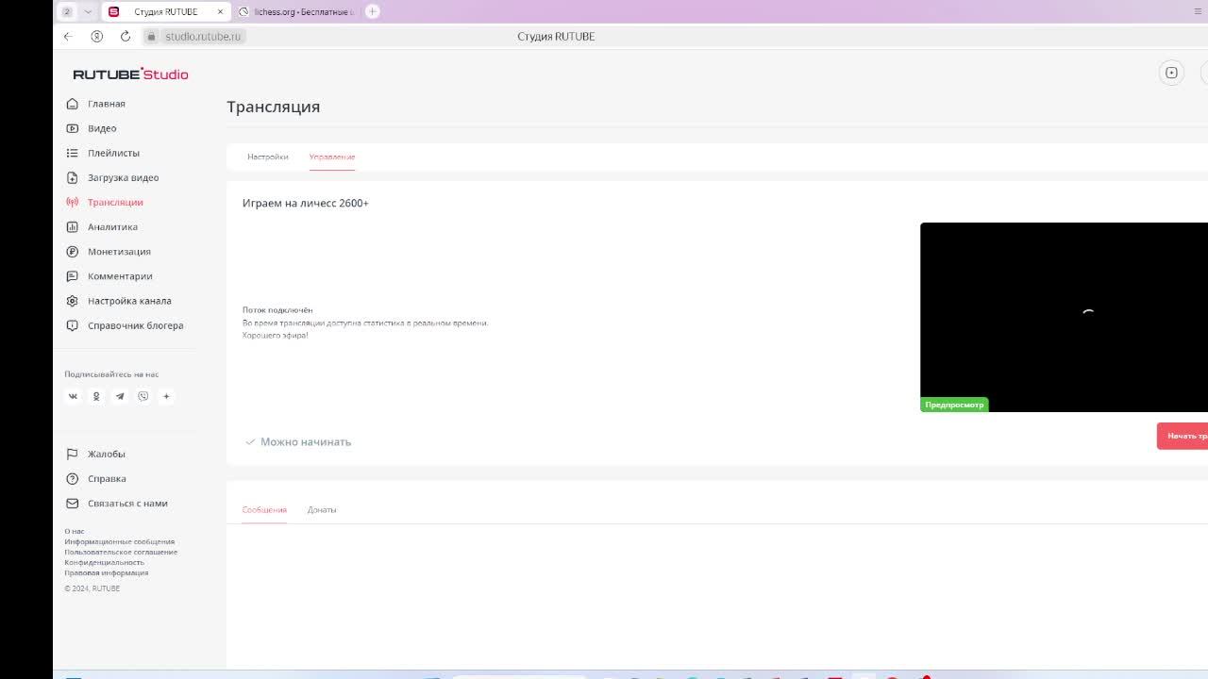1208x679 pixels.
Task: Click the Плейлисты list icon
Action: [x=72, y=153]
